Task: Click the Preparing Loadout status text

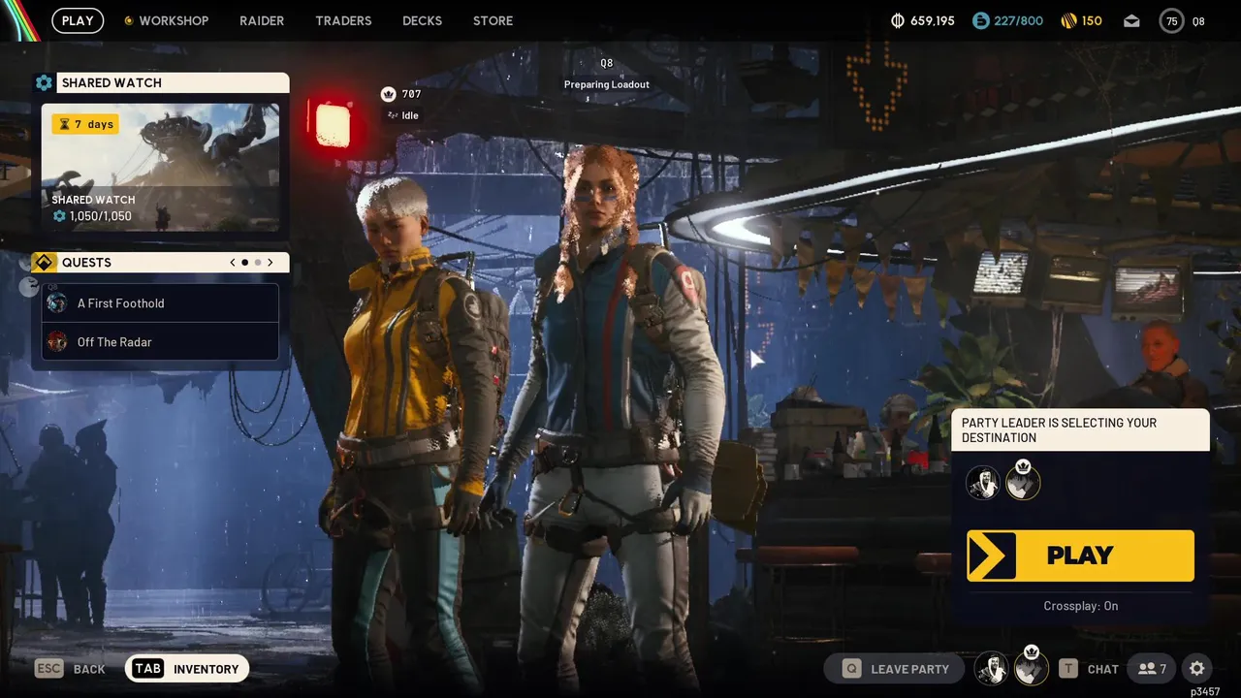Action: (607, 84)
